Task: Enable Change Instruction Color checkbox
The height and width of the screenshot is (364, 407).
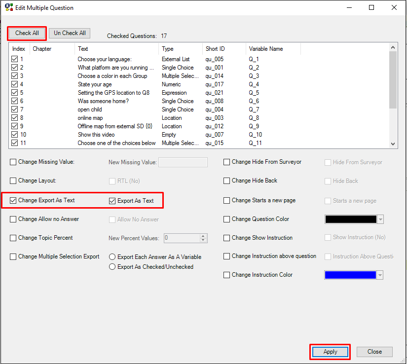Action: point(226,275)
